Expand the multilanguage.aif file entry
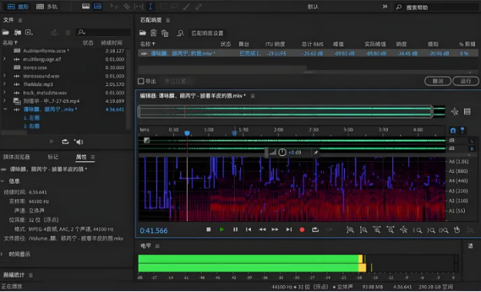Screen dimensions: 481x292 click(5, 59)
